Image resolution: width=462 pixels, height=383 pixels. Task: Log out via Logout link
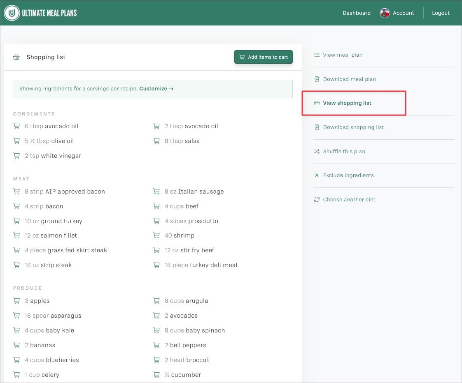click(x=441, y=13)
